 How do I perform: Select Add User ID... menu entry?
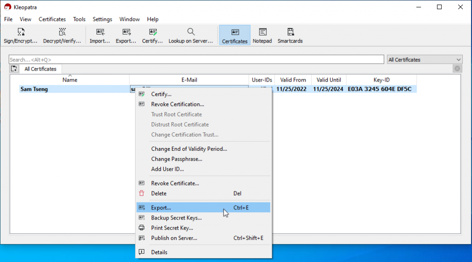(203, 169)
